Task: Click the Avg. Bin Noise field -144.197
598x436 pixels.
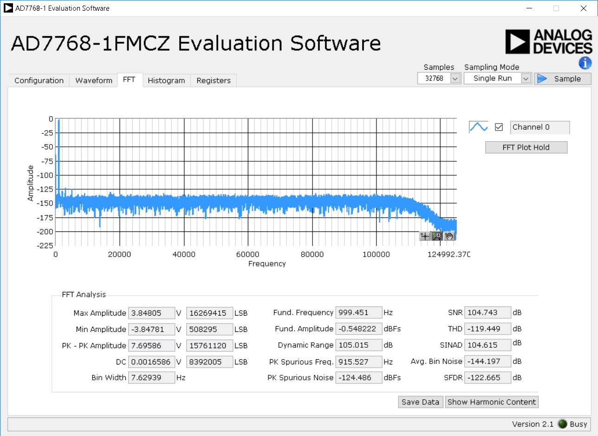Action: [x=487, y=361]
